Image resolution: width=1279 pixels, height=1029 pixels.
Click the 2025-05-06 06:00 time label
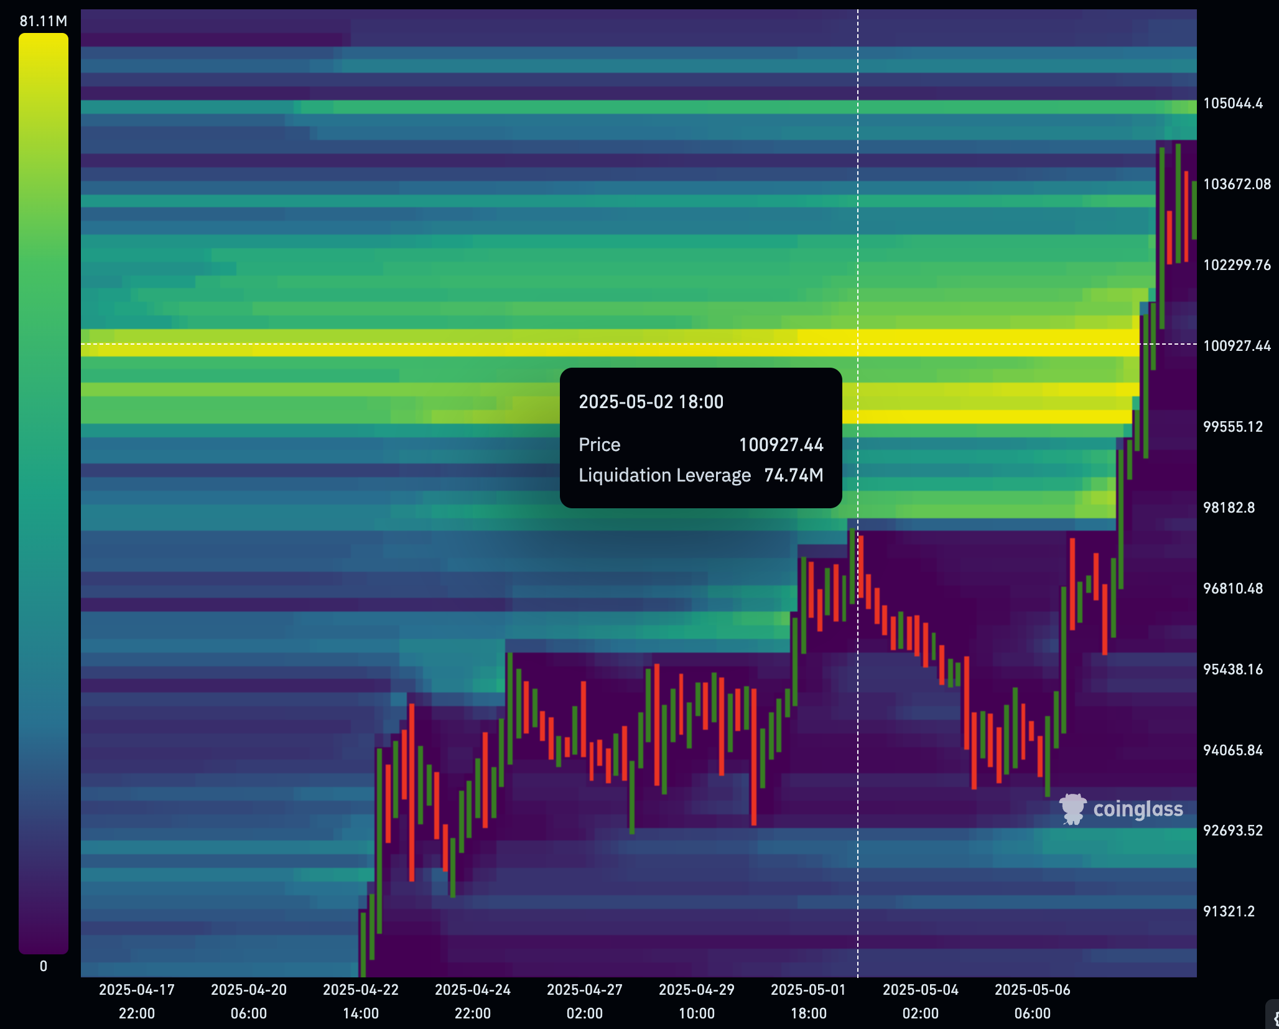1032,1001
